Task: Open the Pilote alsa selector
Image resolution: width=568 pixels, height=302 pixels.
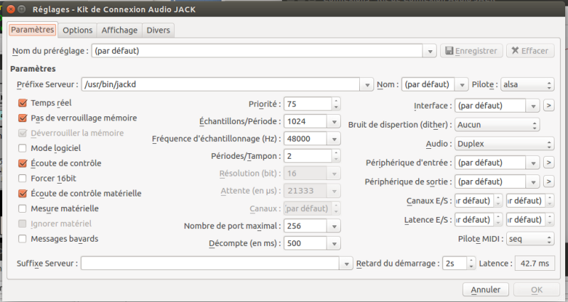Action: click(x=527, y=84)
